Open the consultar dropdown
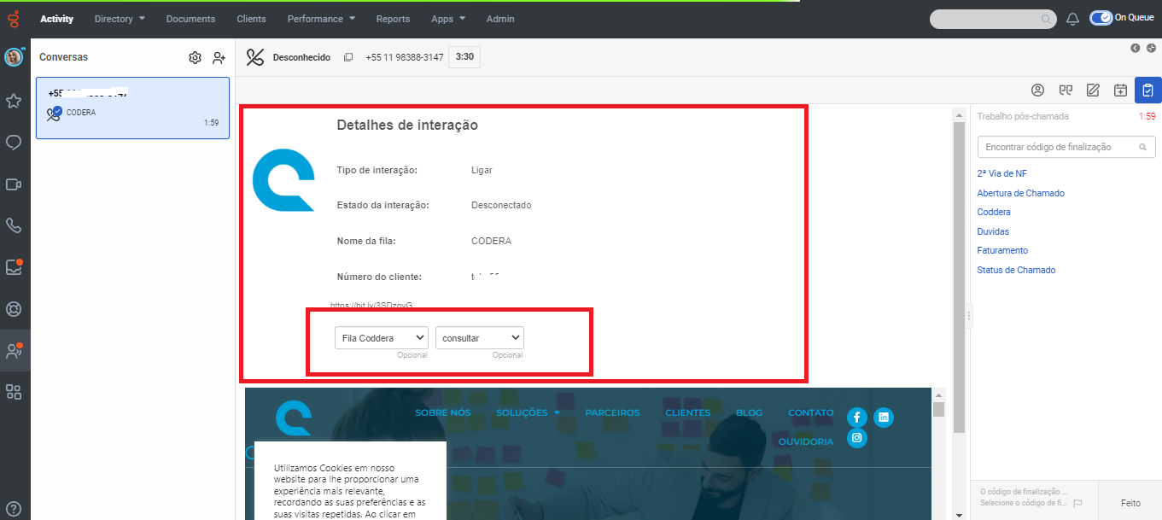The image size is (1162, 520). coord(479,338)
